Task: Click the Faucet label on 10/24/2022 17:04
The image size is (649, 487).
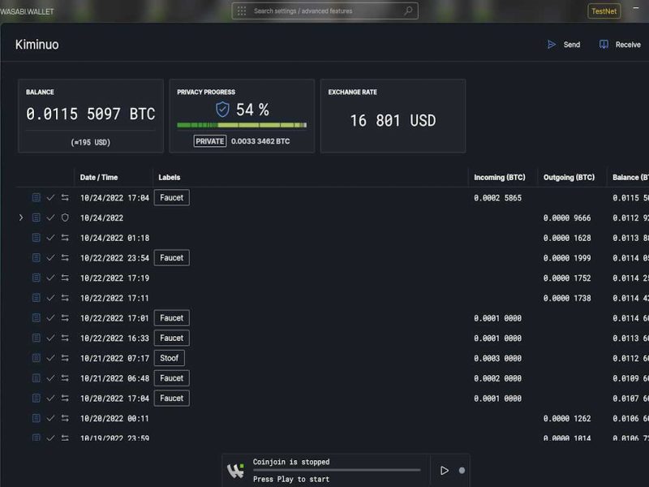Action: (172, 197)
